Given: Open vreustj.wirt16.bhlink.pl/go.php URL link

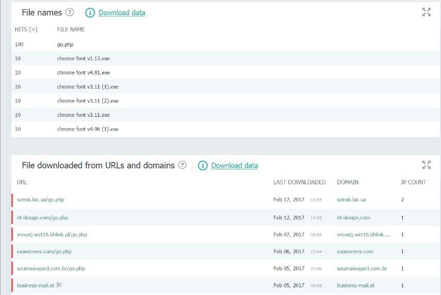Looking at the screenshot, I should click(x=52, y=234).
